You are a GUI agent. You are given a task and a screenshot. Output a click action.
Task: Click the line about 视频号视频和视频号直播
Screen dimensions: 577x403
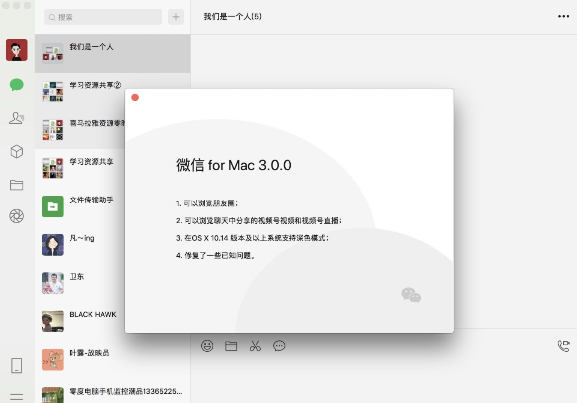pyautogui.click(x=259, y=221)
